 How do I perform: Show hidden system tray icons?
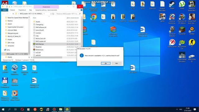click(x=177, y=109)
